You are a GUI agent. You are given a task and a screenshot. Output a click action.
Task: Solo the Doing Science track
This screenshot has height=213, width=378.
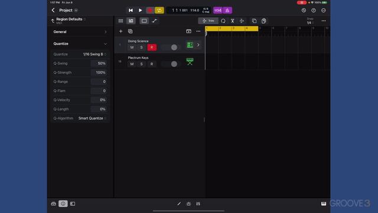tap(142, 47)
